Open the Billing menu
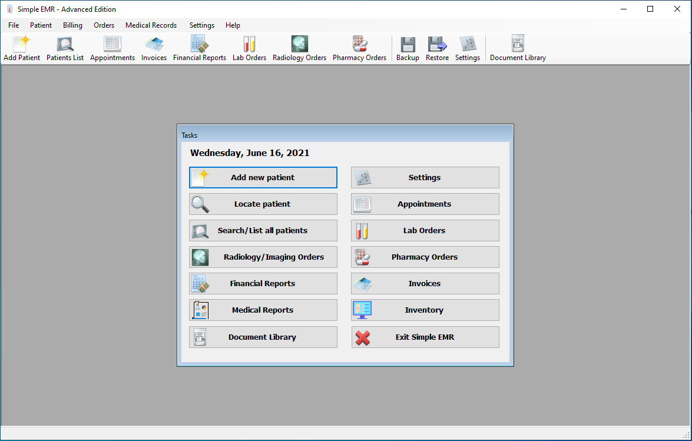The width and height of the screenshot is (692, 441). (x=72, y=25)
